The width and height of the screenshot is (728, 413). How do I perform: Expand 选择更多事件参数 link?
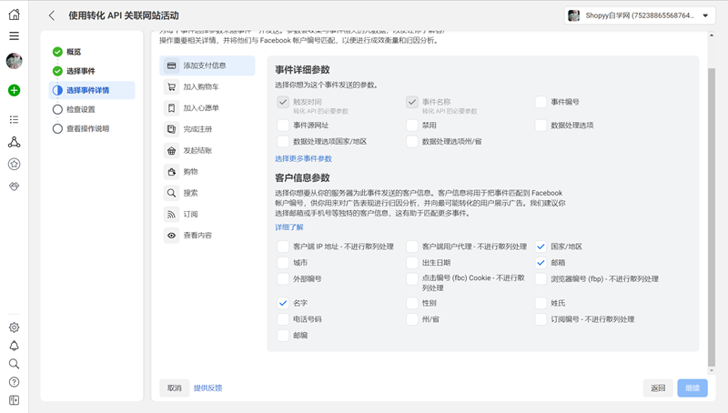[x=303, y=158]
